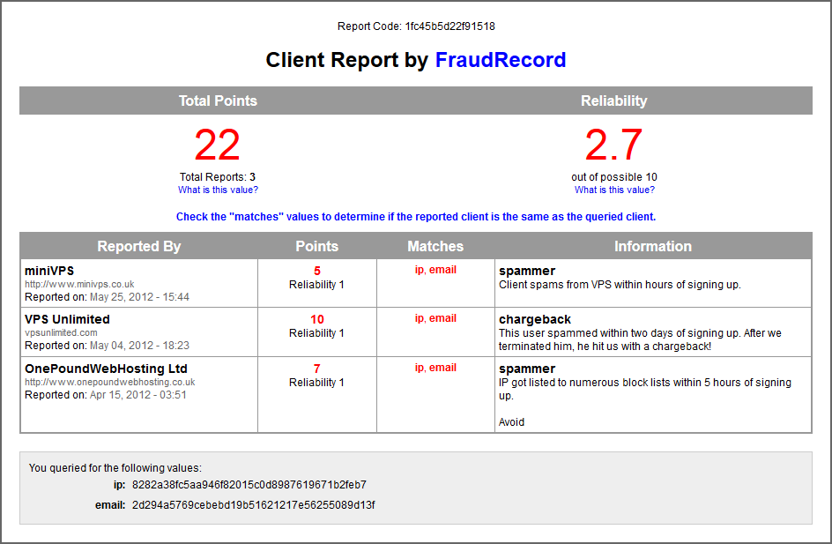Click 'Reliability 1' in the VPS Unlimited row

tap(316, 333)
